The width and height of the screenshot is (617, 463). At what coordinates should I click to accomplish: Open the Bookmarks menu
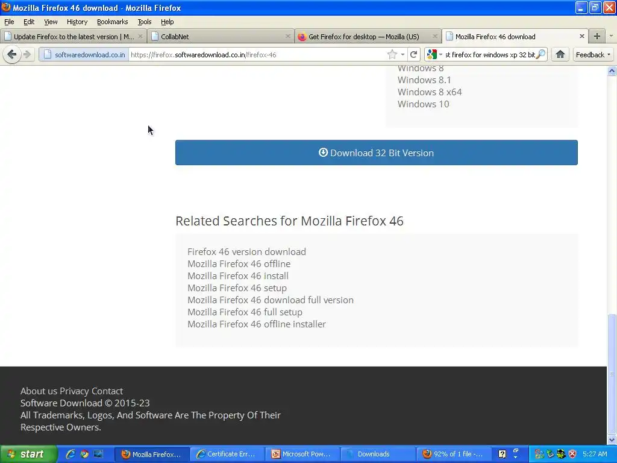(x=113, y=22)
